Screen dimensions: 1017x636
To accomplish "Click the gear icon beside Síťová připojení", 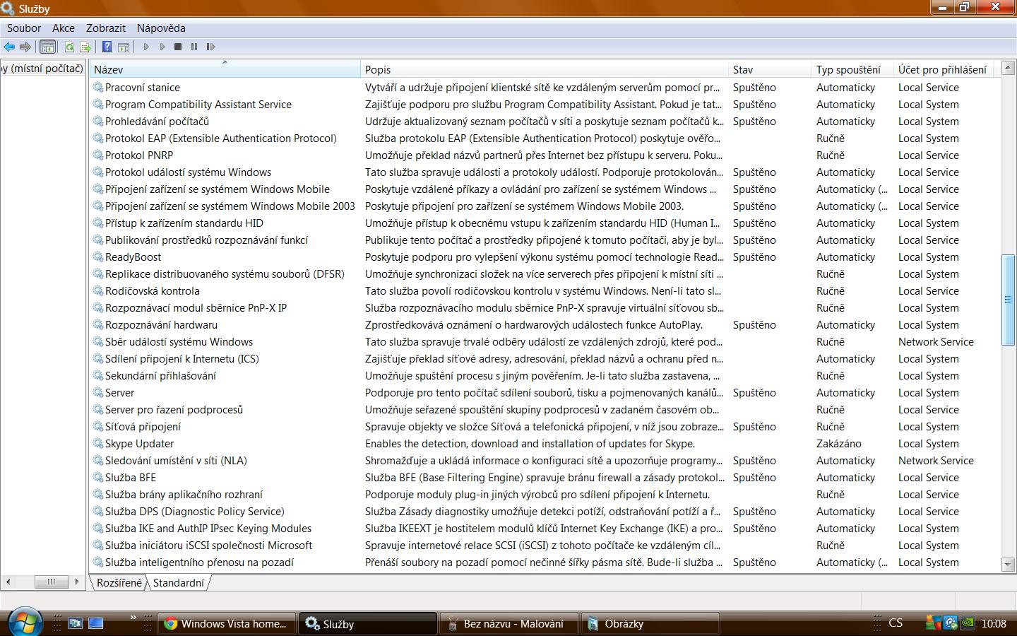I will (x=98, y=427).
